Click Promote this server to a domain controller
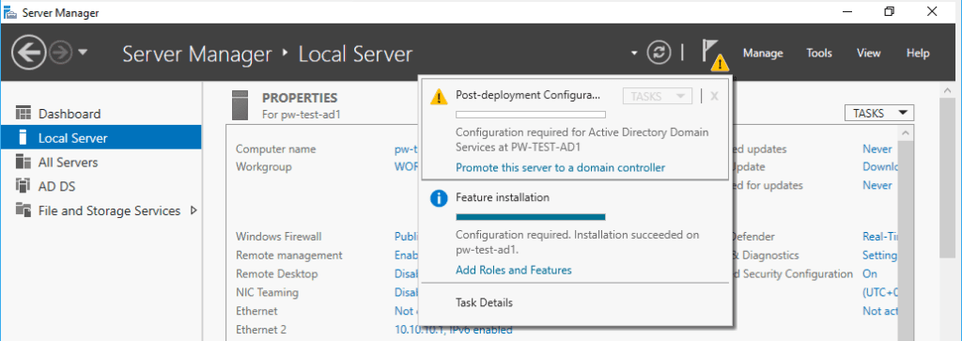This screenshot has width=962, height=341. (560, 167)
